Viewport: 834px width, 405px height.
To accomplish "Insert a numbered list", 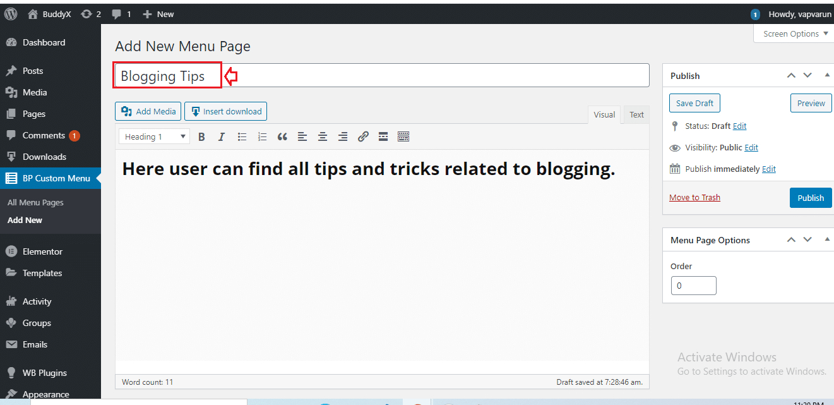I will click(262, 136).
